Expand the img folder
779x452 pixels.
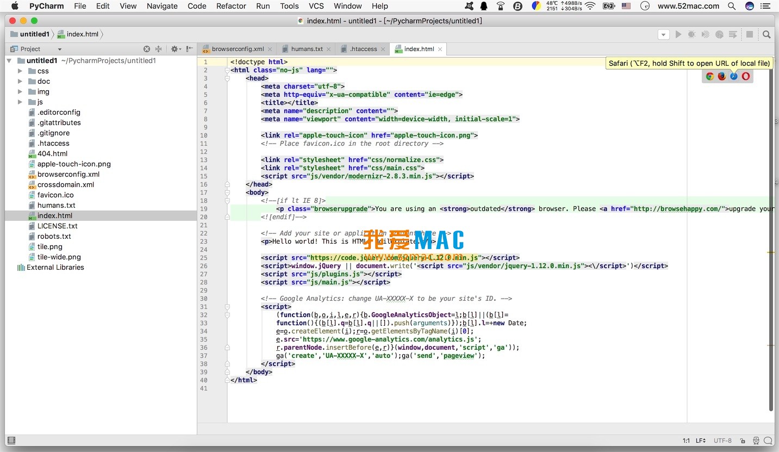coord(20,92)
